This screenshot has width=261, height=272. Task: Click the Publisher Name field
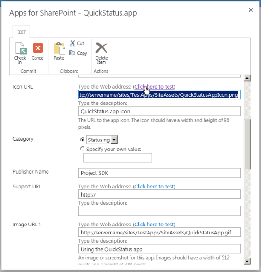point(159,173)
